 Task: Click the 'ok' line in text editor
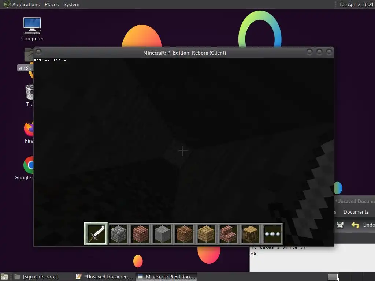click(x=253, y=254)
